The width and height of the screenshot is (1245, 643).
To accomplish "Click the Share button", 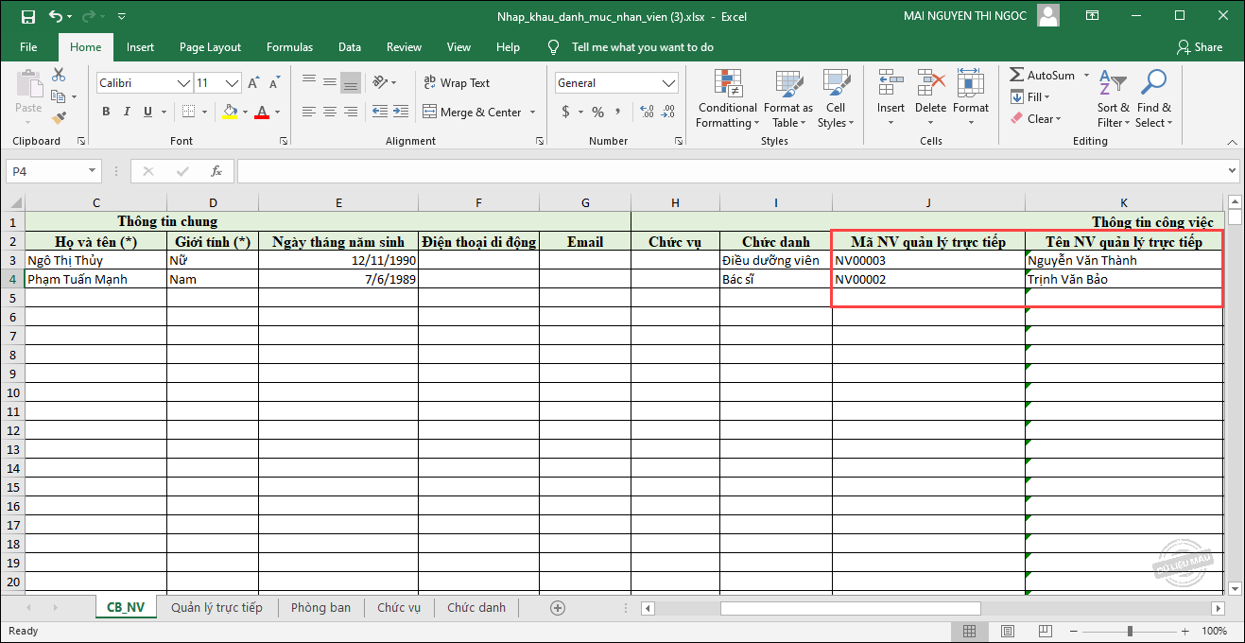I will point(1200,47).
